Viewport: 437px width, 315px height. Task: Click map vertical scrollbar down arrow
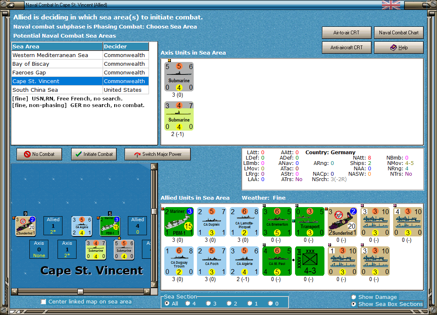click(154, 285)
